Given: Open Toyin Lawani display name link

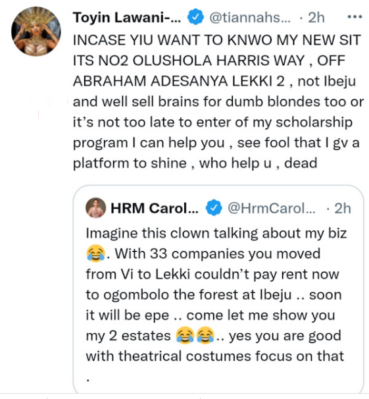Looking at the screenshot, I should coord(127,18).
